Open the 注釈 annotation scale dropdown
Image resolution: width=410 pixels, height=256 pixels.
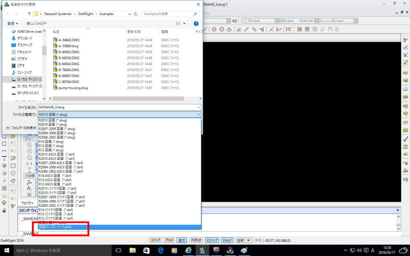click(244, 241)
